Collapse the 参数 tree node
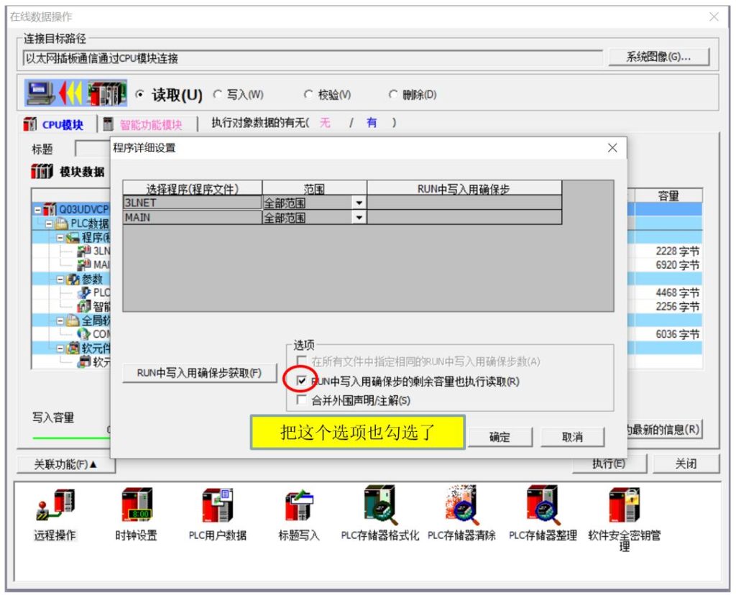This screenshot has width=736, height=595. [61, 279]
